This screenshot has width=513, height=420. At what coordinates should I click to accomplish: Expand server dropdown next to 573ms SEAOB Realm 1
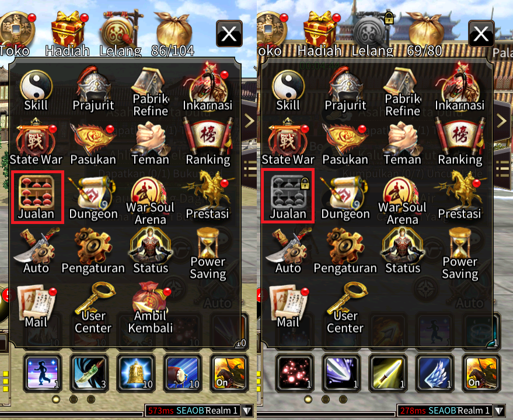pos(247,411)
